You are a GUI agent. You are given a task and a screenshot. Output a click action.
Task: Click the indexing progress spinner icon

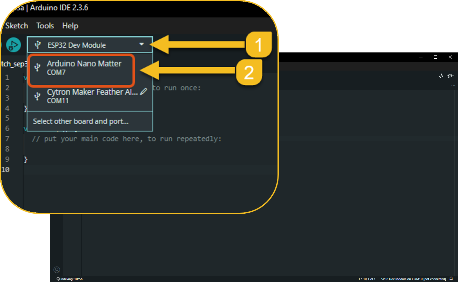(x=58, y=279)
